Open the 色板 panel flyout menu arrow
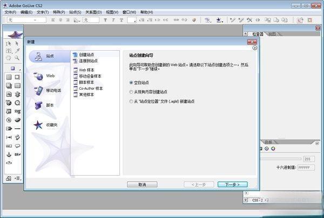Image resolution: width=324 pixels, height=218 pixels. tap(317, 143)
